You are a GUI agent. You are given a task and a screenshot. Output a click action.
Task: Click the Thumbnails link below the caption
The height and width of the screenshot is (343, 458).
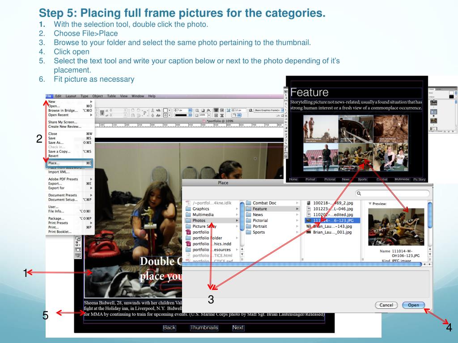tap(204, 327)
